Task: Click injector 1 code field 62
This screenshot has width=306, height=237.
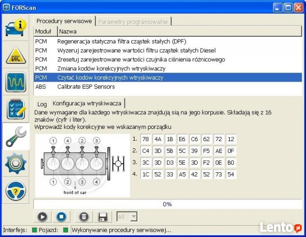Action: [x=207, y=139]
